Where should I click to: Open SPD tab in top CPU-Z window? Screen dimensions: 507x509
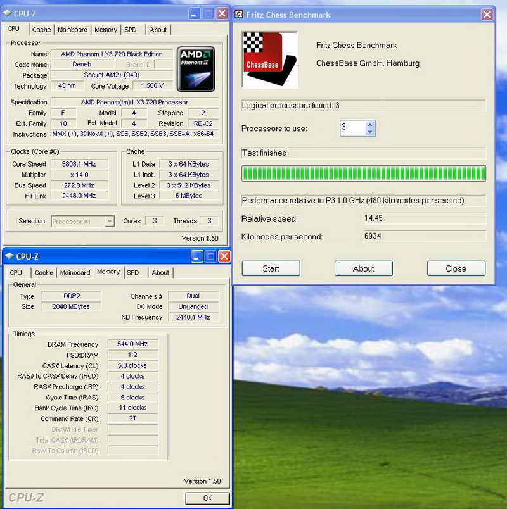click(x=131, y=30)
